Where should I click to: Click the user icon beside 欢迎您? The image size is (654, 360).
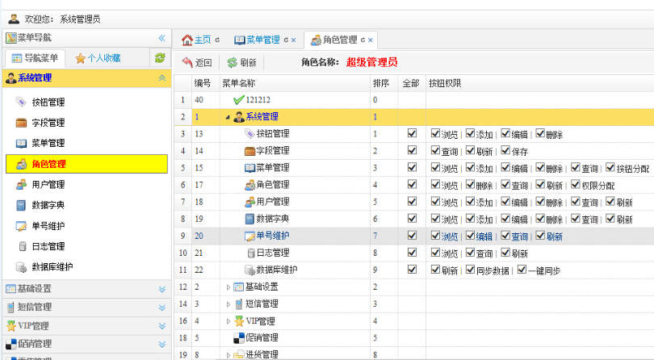[x=14, y=19]
